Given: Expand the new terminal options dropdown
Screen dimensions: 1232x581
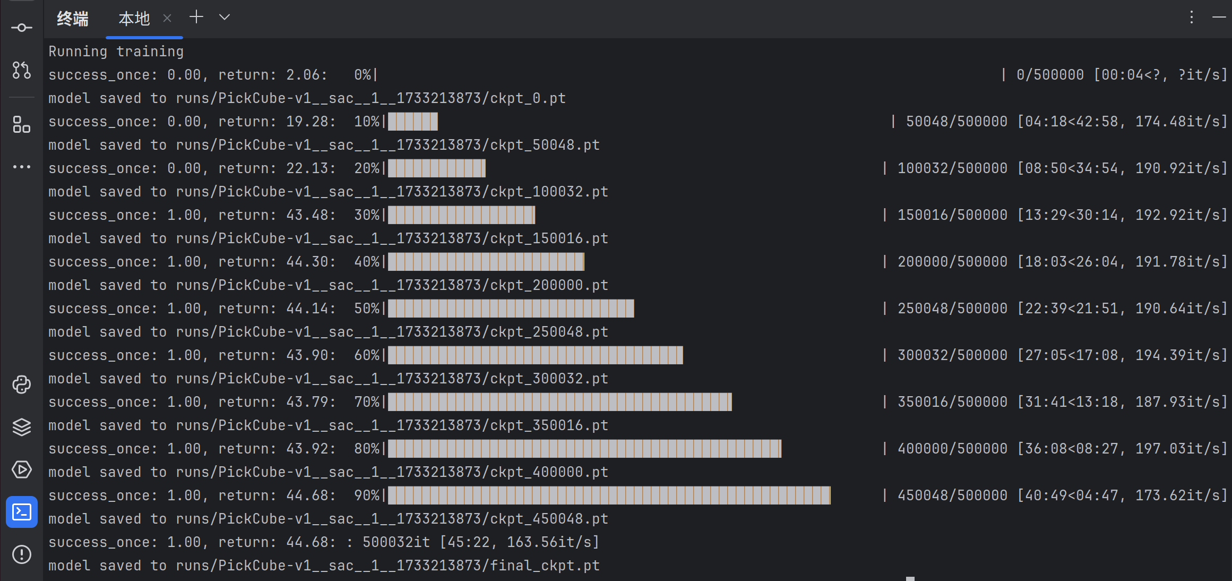Looking at the screenshot, I should click(225, 18).
